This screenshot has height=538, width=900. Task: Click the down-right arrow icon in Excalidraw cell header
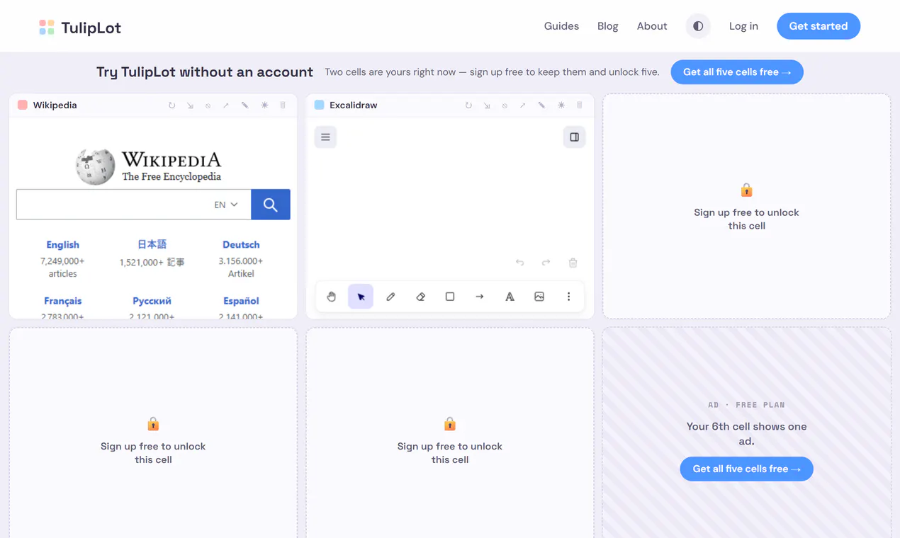[487, 105]
